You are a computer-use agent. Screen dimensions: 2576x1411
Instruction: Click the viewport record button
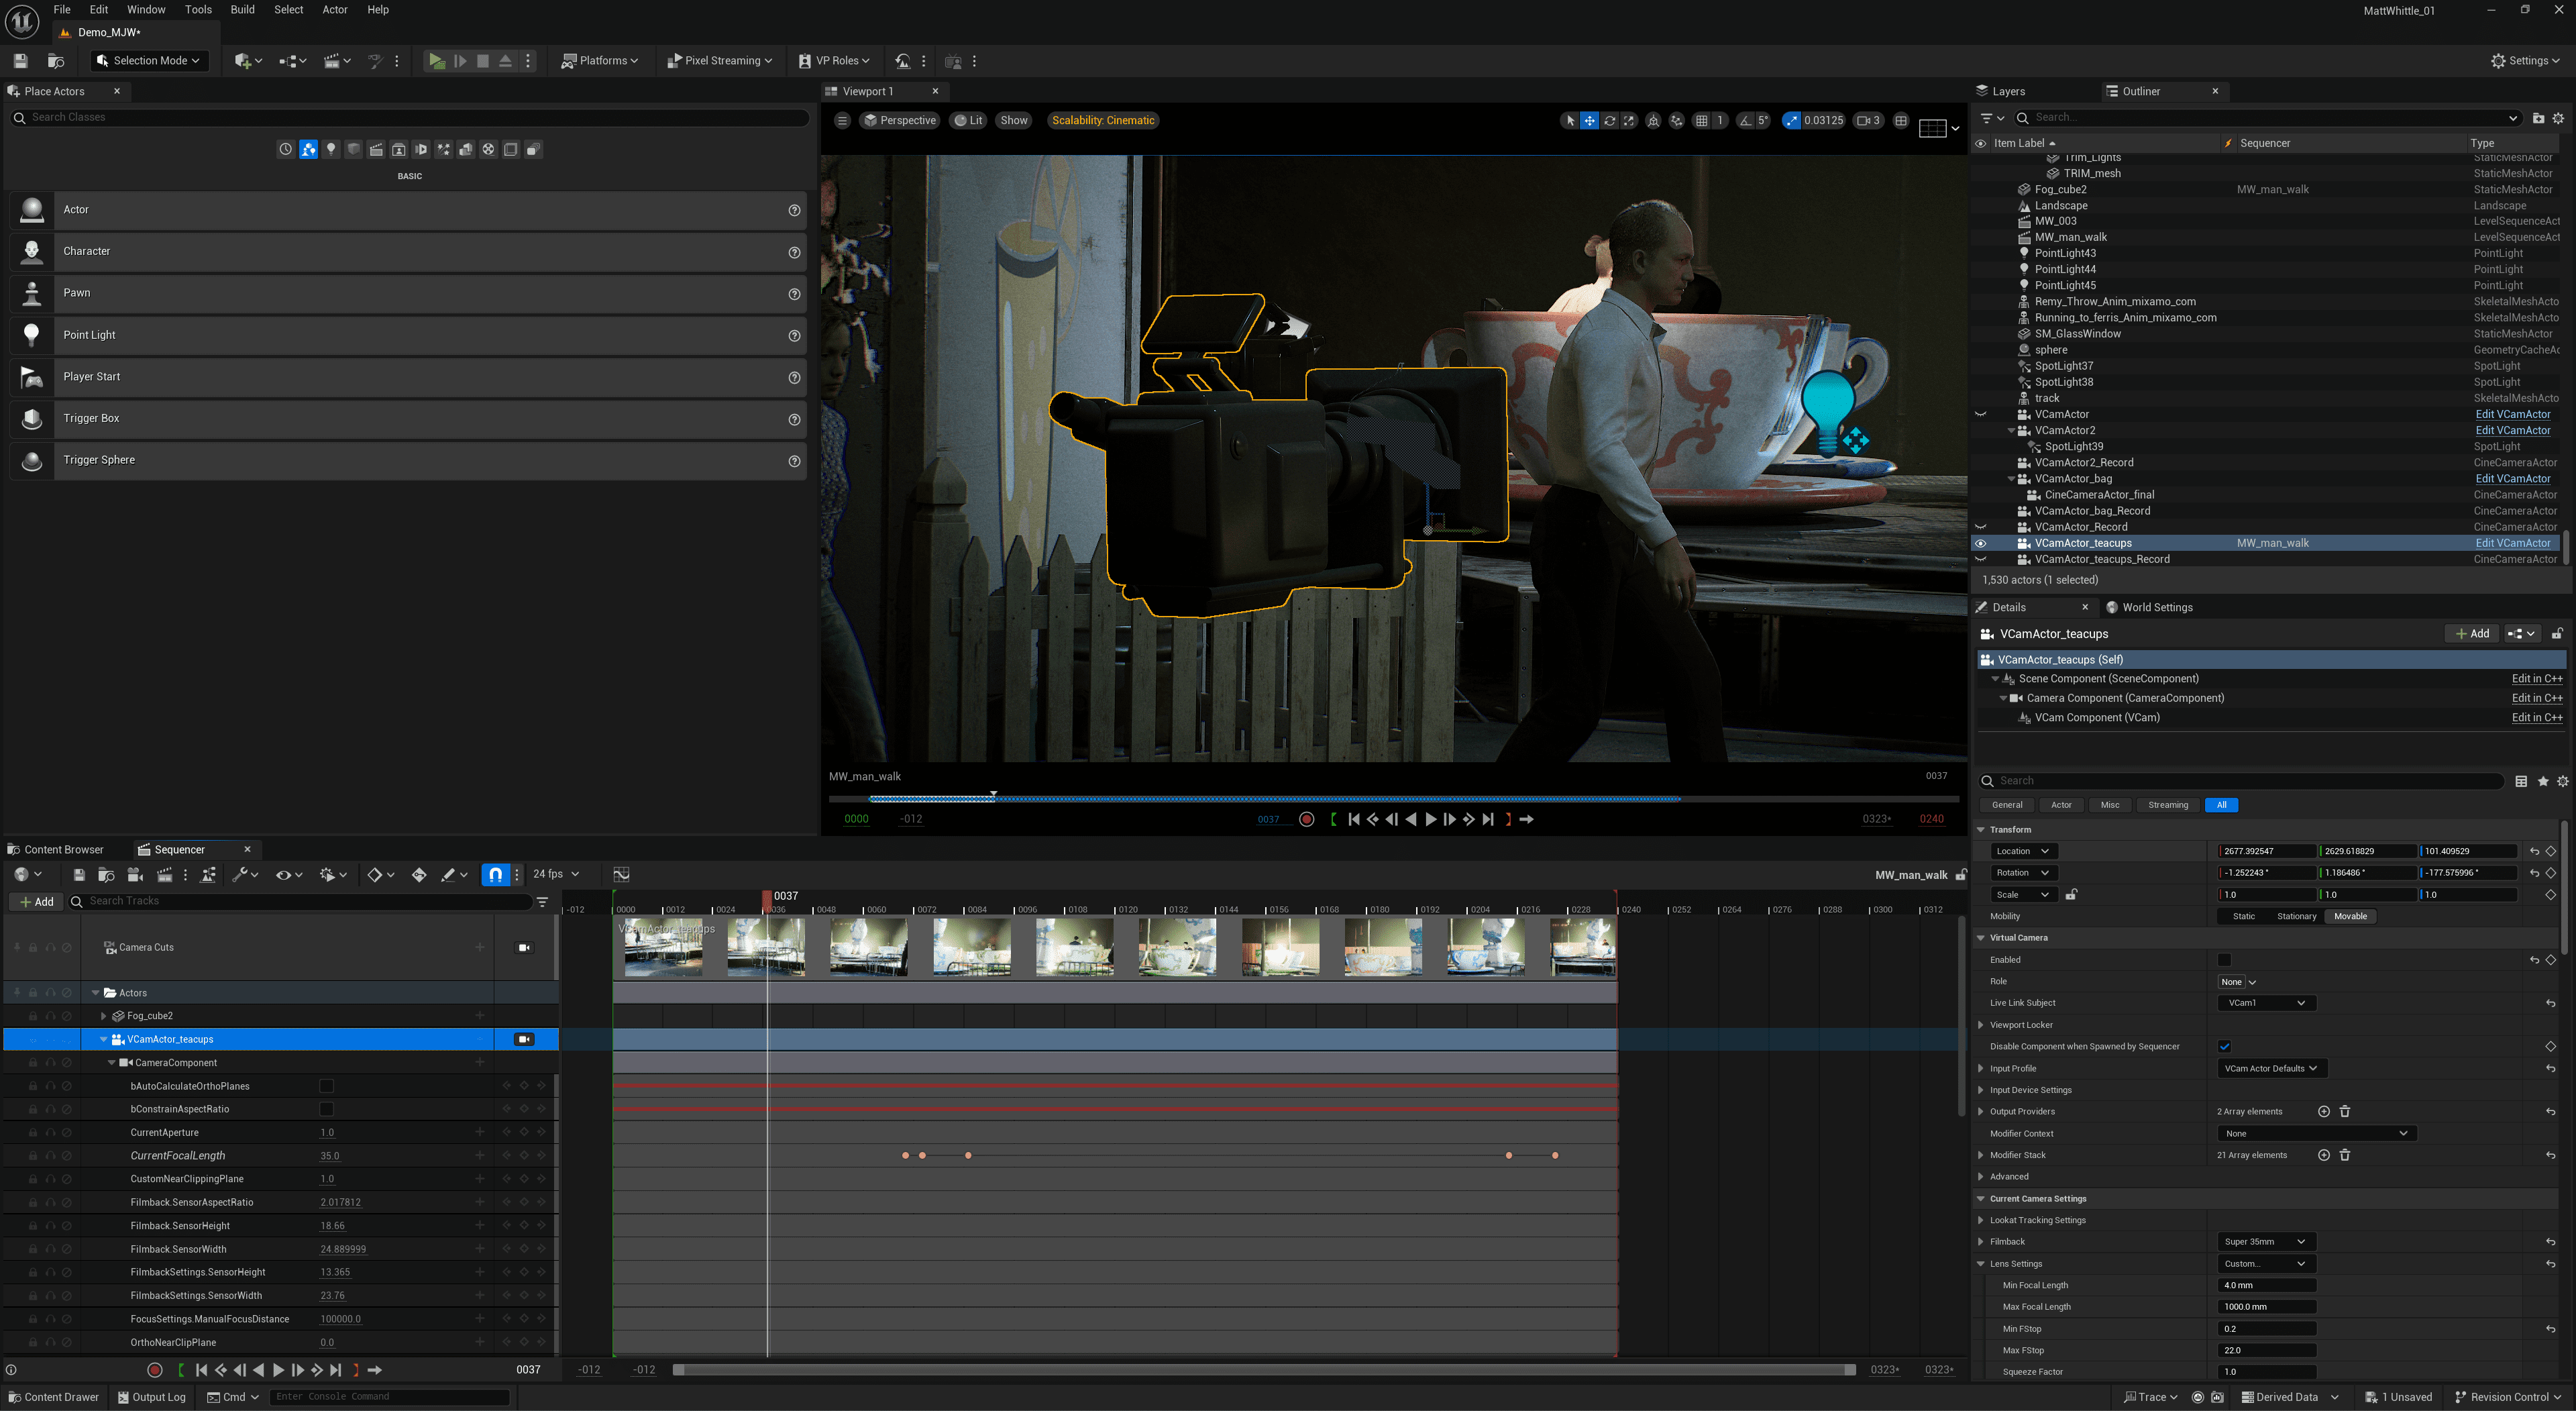[x=1306, y=819]
